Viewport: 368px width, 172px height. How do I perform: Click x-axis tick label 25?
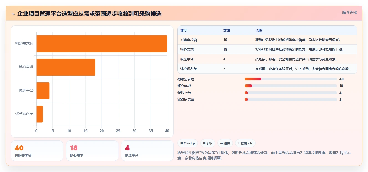click(118, 131)
